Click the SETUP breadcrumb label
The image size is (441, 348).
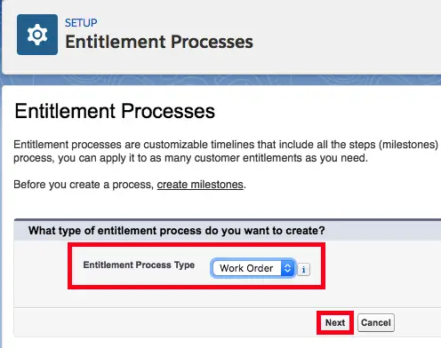(x=81, y=23)
